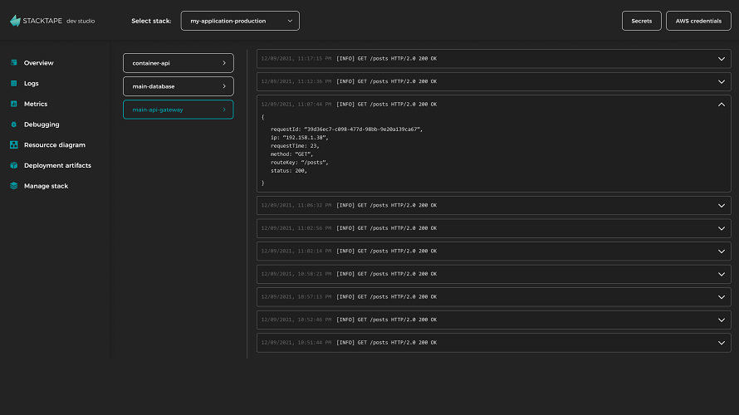
Task: Click the Deployment artifacts box icon
Action: coord(14,166)
